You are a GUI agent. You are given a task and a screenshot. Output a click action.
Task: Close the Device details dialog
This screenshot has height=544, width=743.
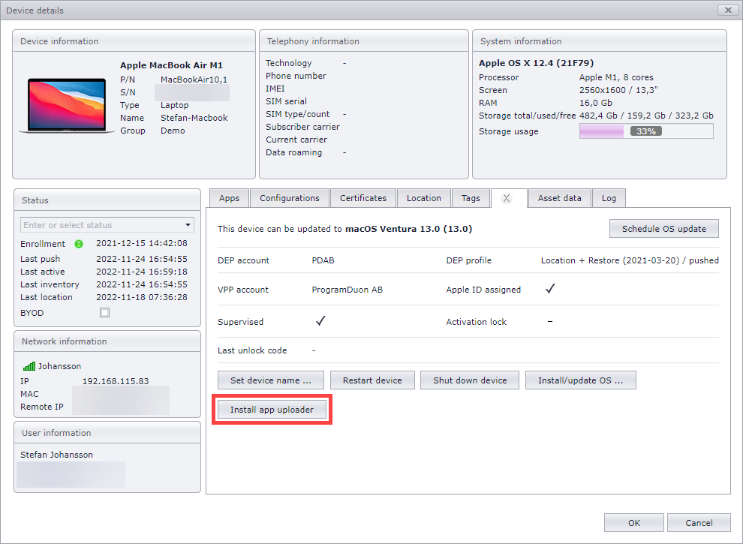pos(728,10)
